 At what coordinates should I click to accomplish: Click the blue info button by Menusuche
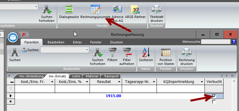coord(234,42)
